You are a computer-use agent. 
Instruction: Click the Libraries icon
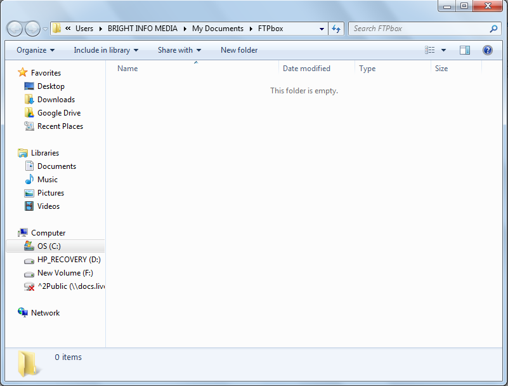click(x=23, y=153)
